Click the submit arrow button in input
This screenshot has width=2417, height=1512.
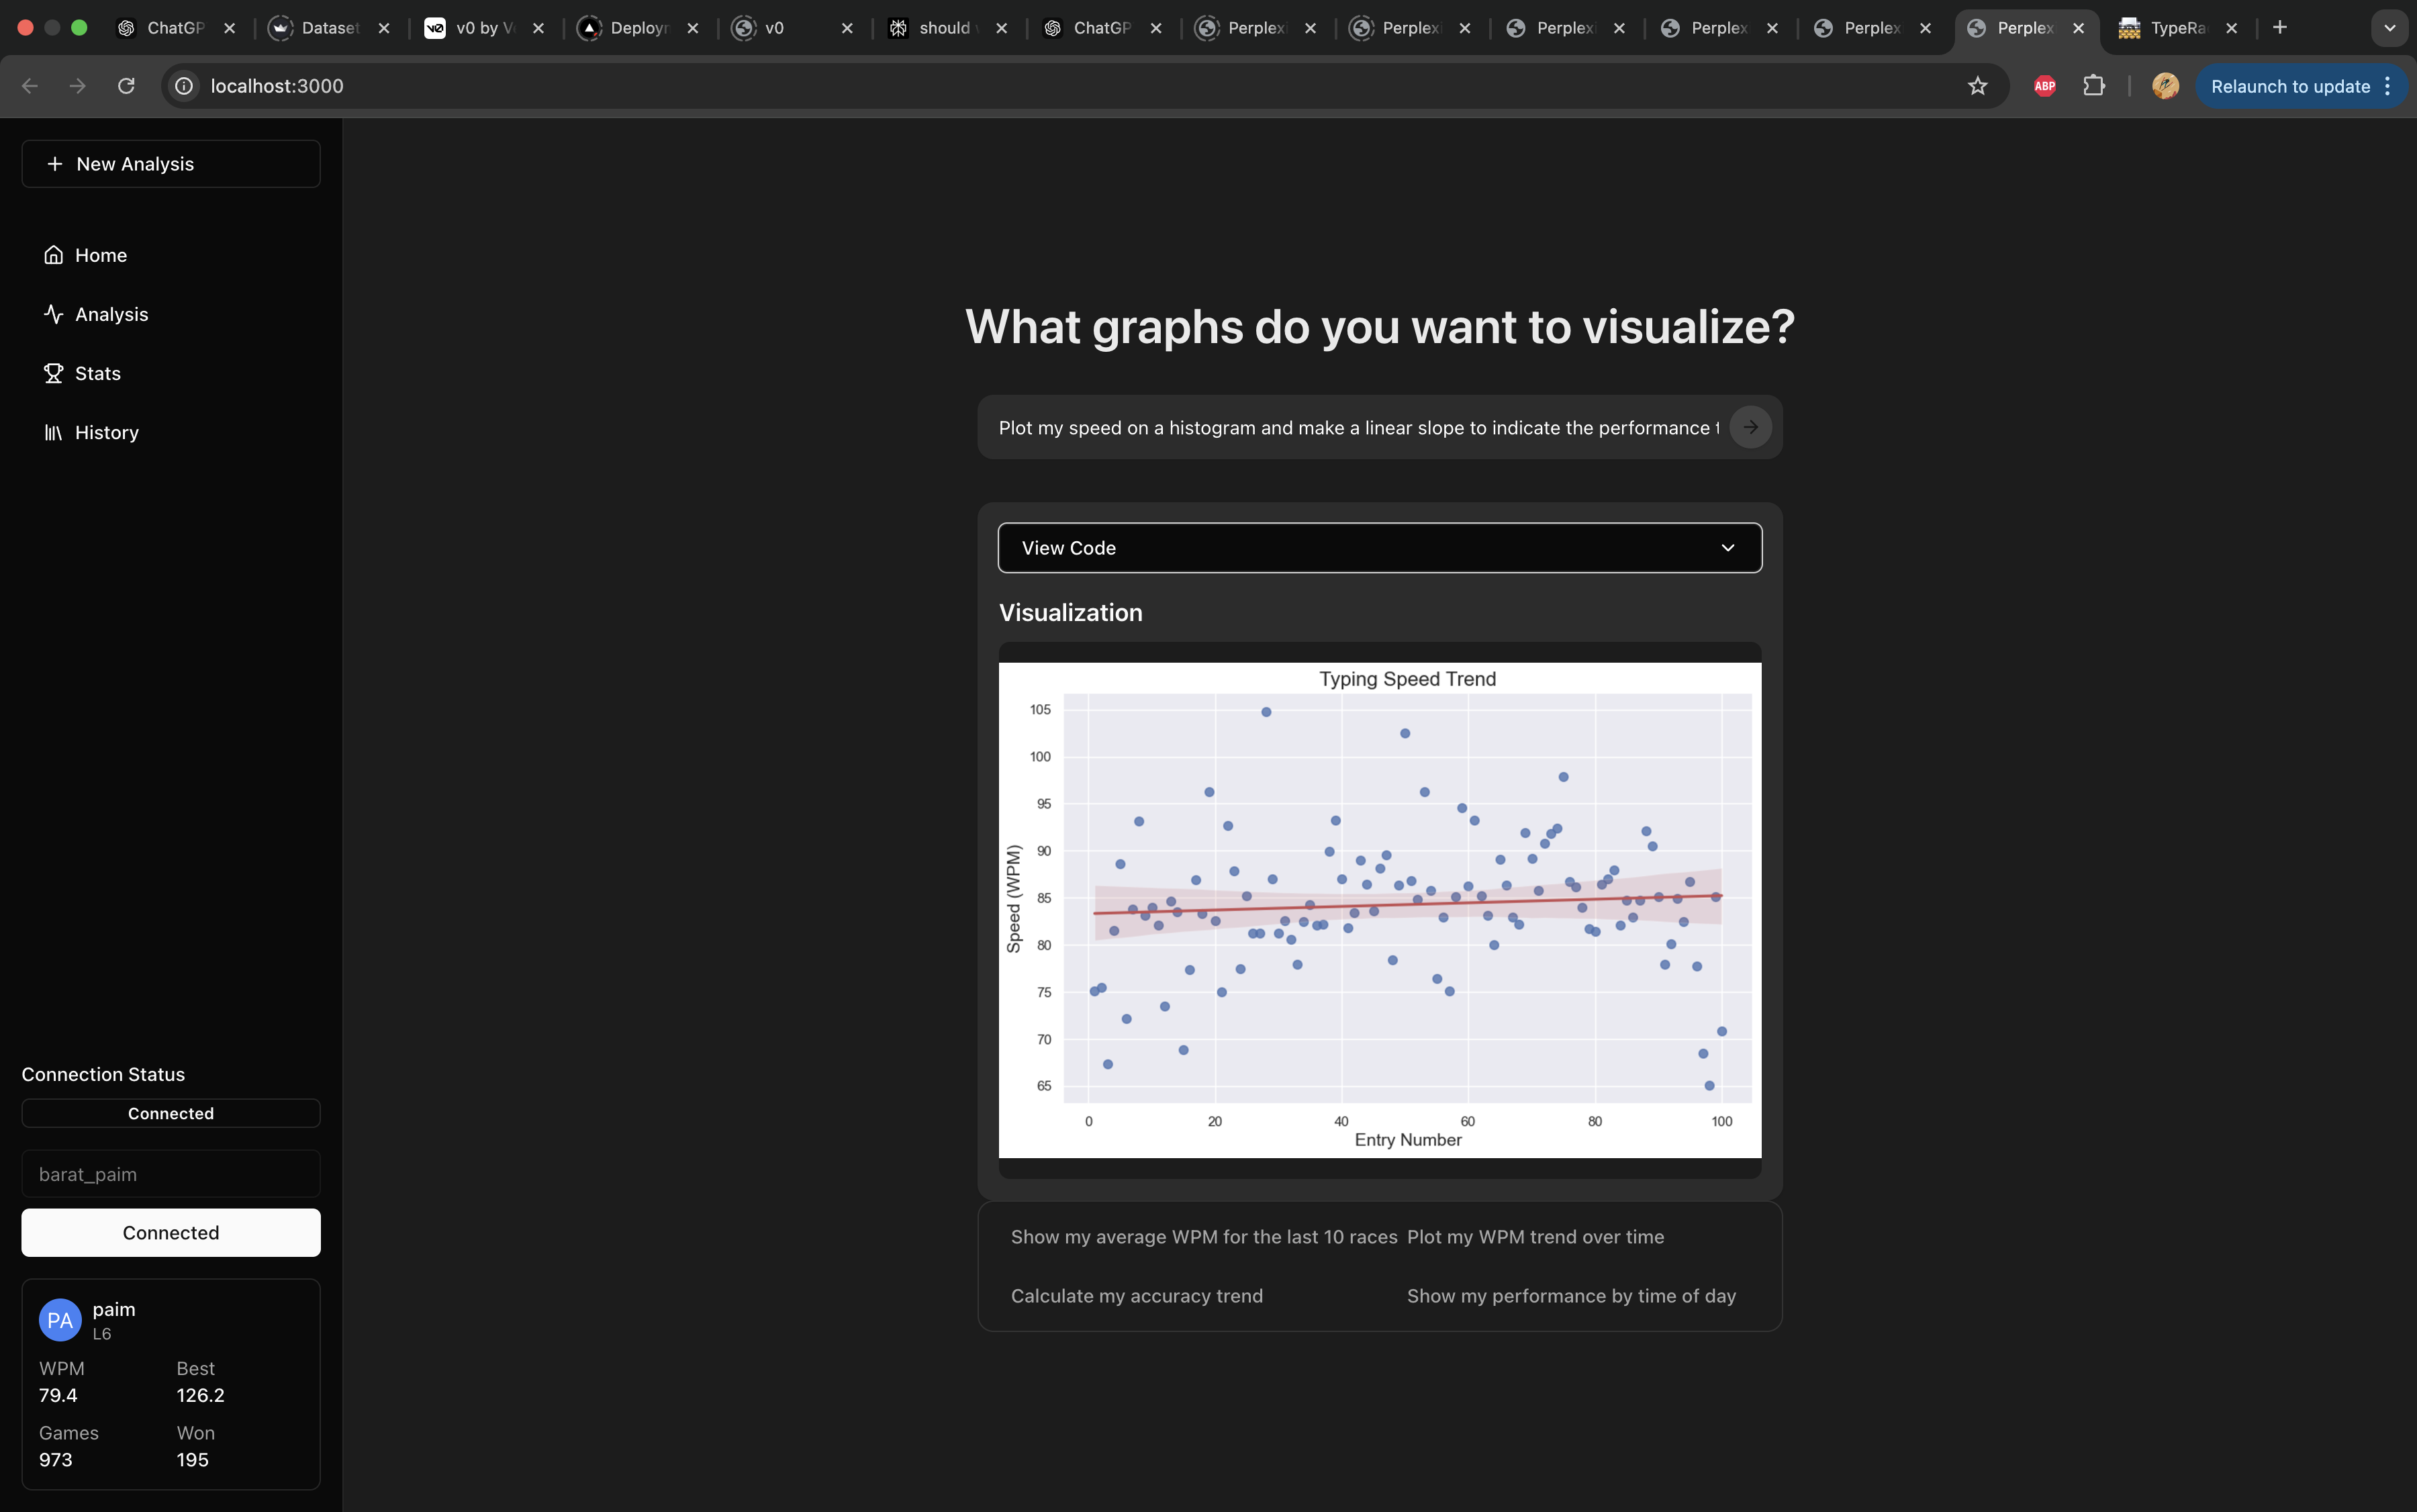tap(1750, 427)
